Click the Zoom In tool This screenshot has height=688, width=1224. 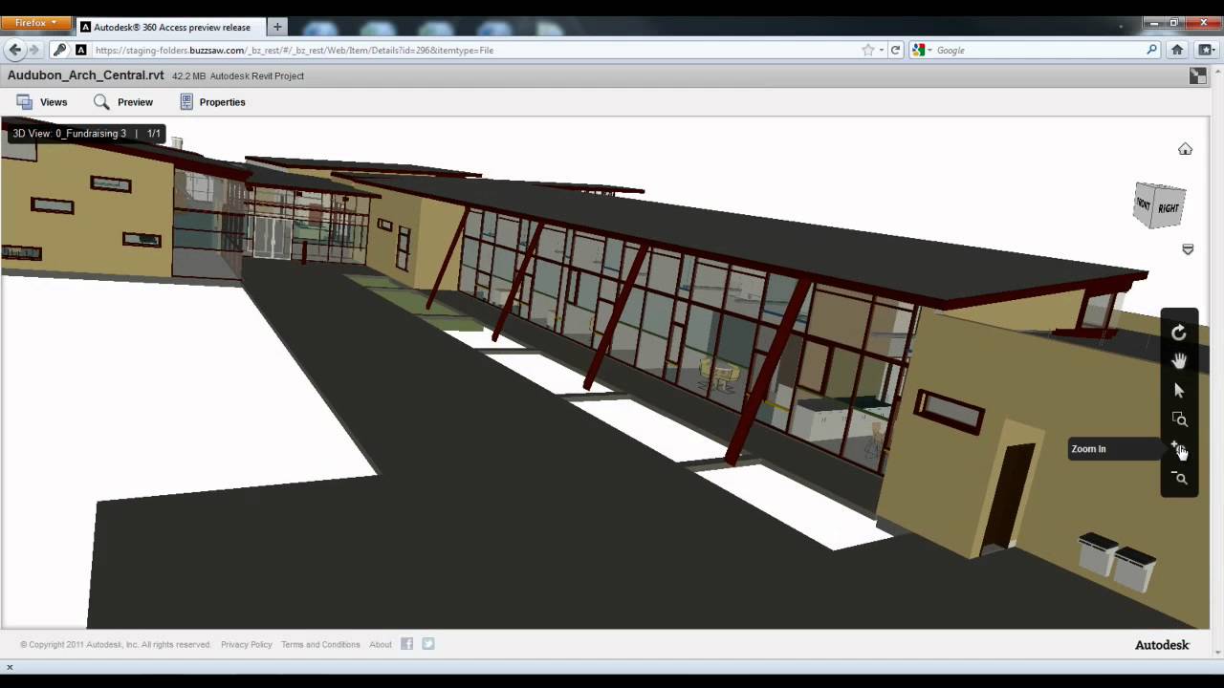1178,448
